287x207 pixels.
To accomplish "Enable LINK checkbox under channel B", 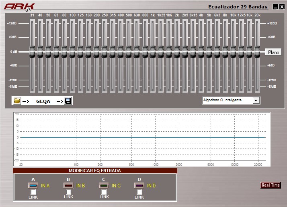I will coord(68,192).
